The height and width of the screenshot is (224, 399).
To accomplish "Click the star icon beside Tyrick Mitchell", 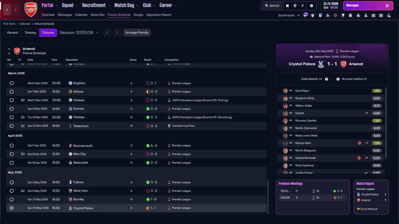I will 358,209.
